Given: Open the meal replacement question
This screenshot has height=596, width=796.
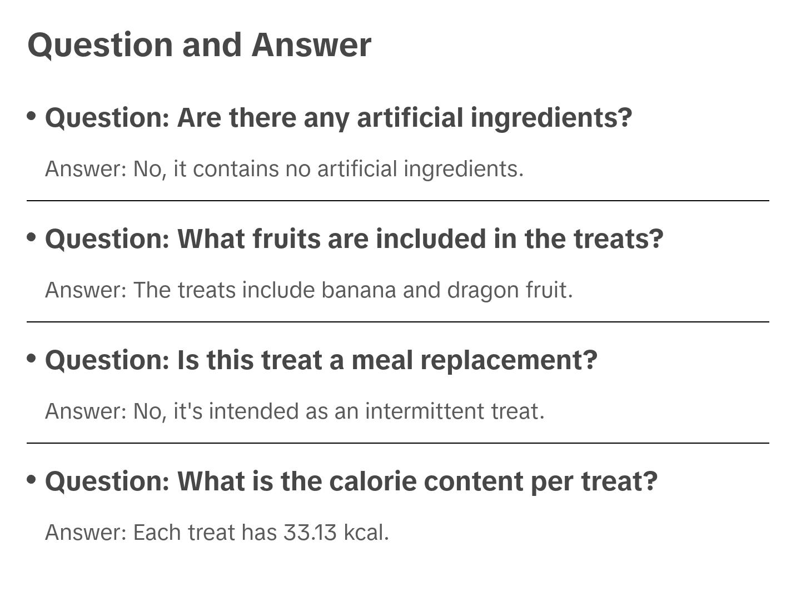Looking at the screenshot, I should (321, 360).
